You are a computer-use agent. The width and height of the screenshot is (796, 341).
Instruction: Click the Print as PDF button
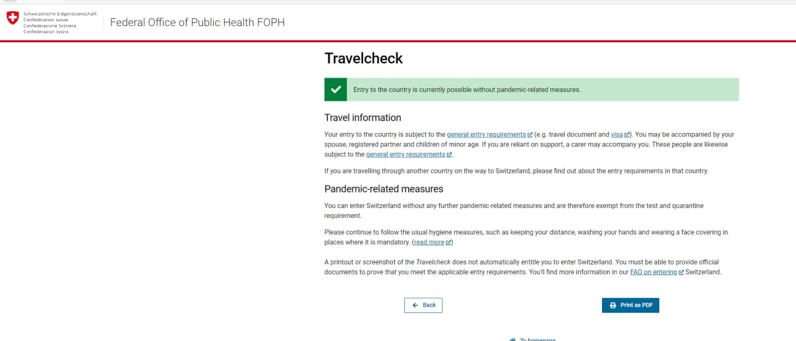pyautogui.click(x=631, y=305)
